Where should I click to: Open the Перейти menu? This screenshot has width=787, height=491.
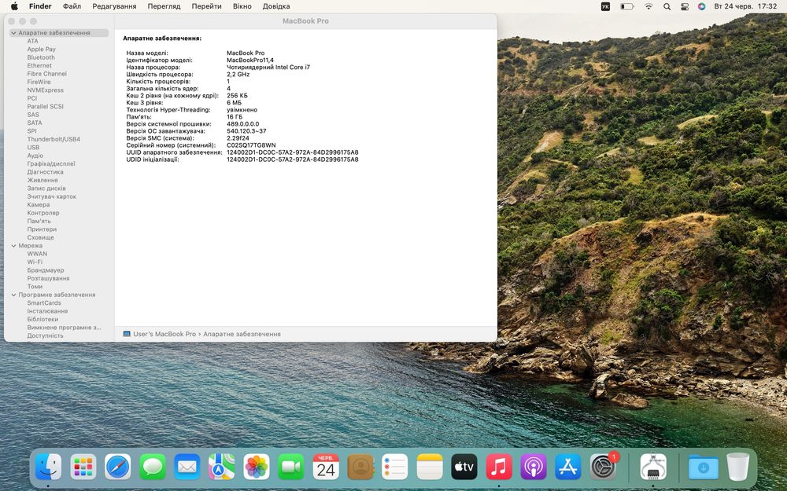(206, 6)
